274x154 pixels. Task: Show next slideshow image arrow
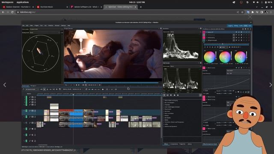coord(271,85)
